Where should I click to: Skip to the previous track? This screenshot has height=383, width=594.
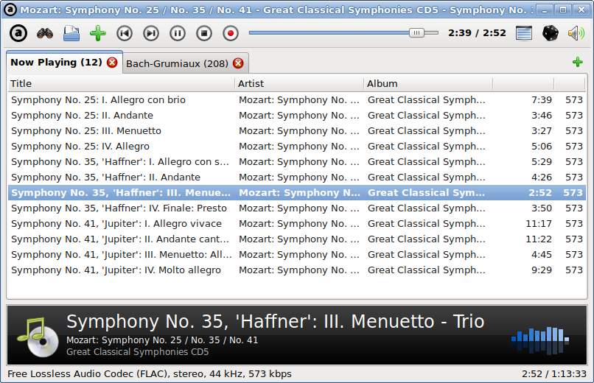[x=125, y=33]
